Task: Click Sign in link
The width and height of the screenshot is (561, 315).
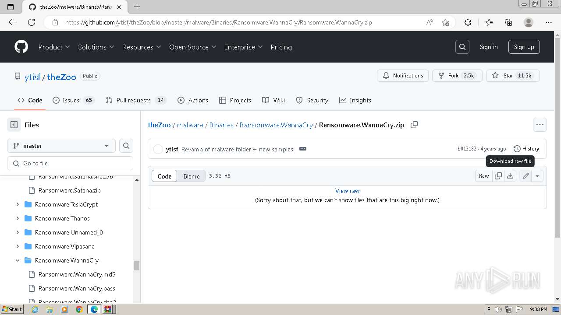Action: point(489,47)
